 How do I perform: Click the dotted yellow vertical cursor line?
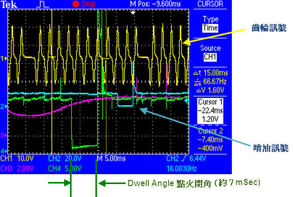[x=106, y=81]
